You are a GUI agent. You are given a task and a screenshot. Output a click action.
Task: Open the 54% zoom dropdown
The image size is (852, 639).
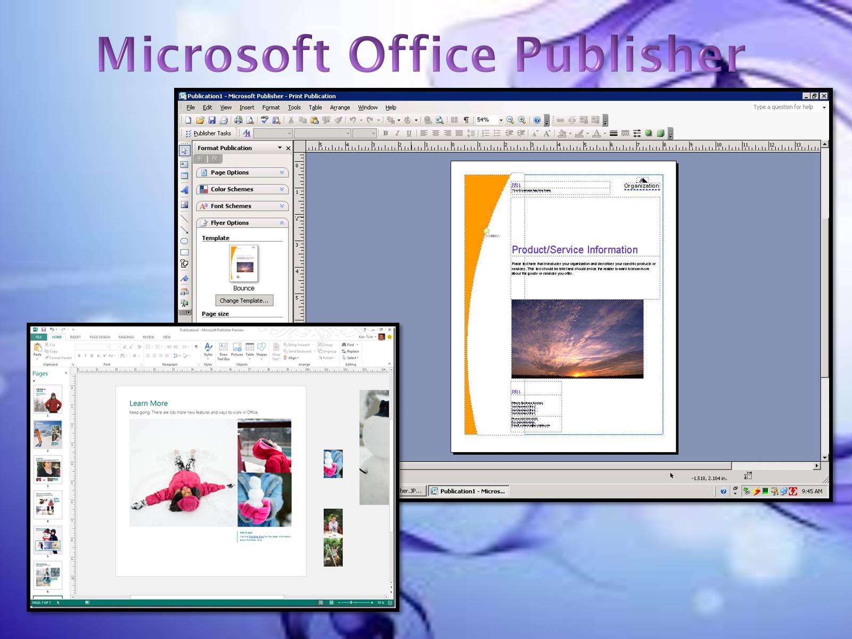pyautogui.click(x=501, y=120)
